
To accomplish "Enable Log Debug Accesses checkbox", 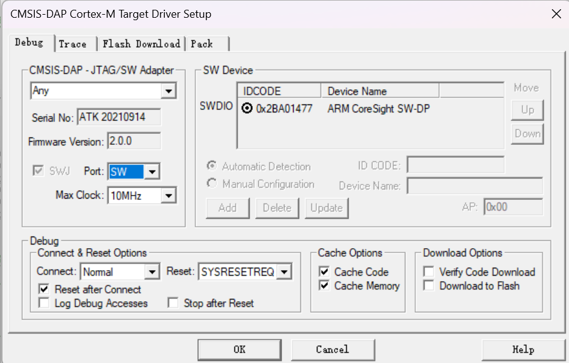I will 44,303.
